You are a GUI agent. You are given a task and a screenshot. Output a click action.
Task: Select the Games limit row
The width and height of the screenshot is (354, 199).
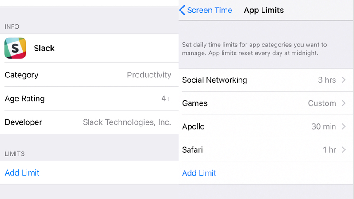pos(266,103)
